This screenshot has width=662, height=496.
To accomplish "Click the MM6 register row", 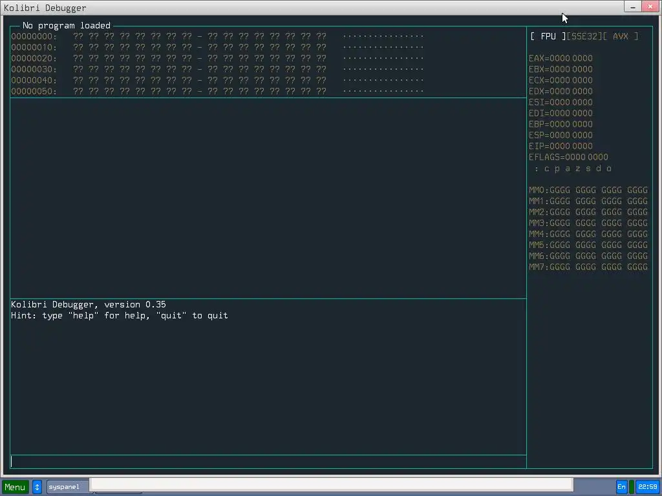I will point(588,256).
